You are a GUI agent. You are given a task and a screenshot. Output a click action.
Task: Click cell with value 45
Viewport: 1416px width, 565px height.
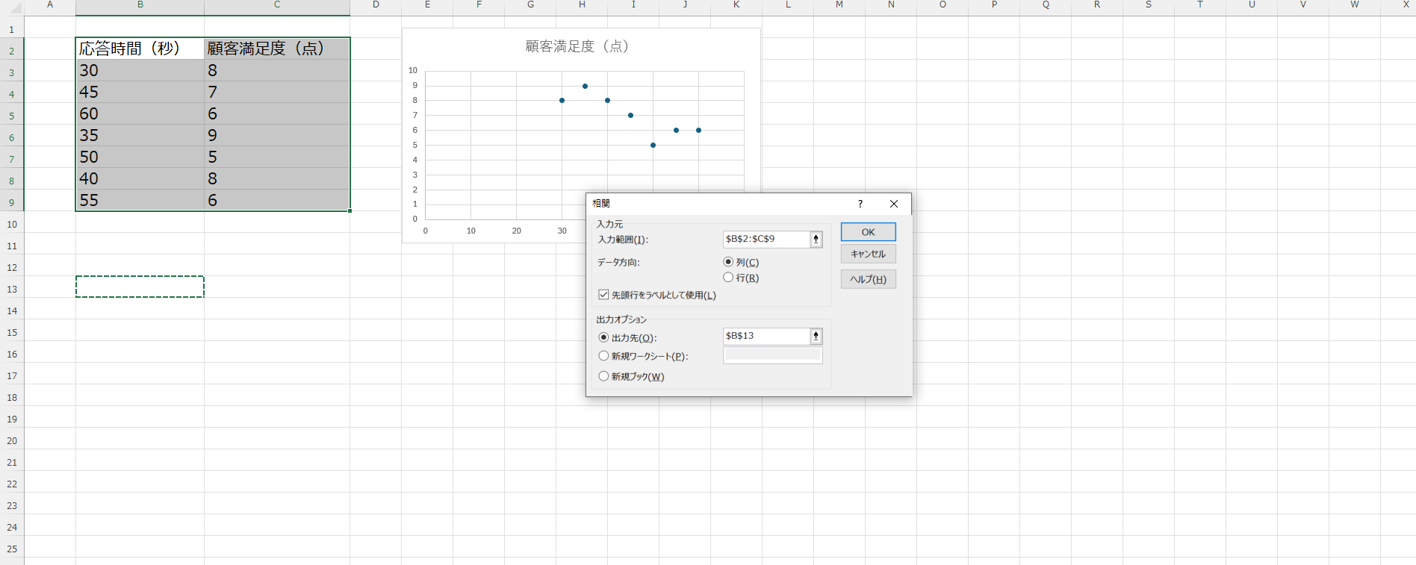pyautogui.click(x=140, y=92)
